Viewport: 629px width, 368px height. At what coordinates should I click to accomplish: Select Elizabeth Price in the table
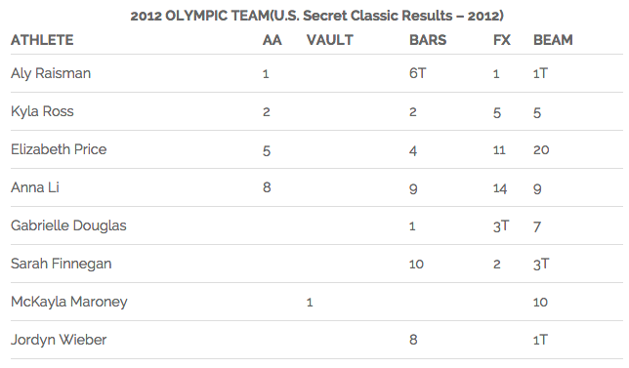point(59,149)
